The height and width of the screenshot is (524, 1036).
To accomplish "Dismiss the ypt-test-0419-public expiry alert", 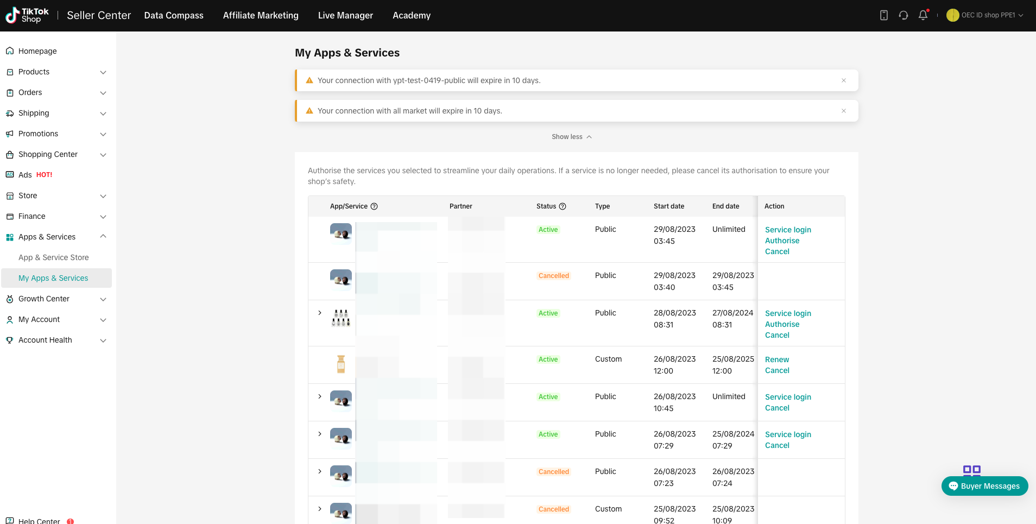I will click(x=843, y=80).
